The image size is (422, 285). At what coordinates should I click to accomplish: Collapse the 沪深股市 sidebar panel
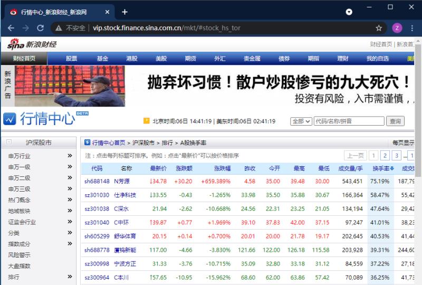(9, 141)
